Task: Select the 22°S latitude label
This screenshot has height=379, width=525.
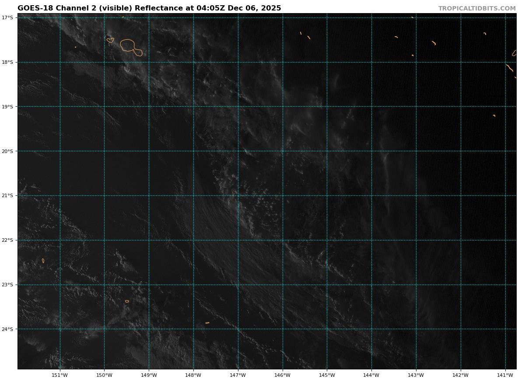Action: pos(7,240)
